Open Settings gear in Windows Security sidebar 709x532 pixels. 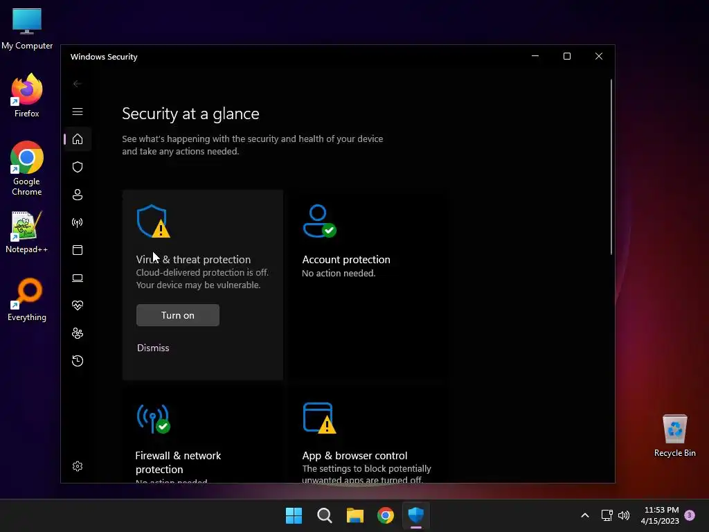coord(78,466)
